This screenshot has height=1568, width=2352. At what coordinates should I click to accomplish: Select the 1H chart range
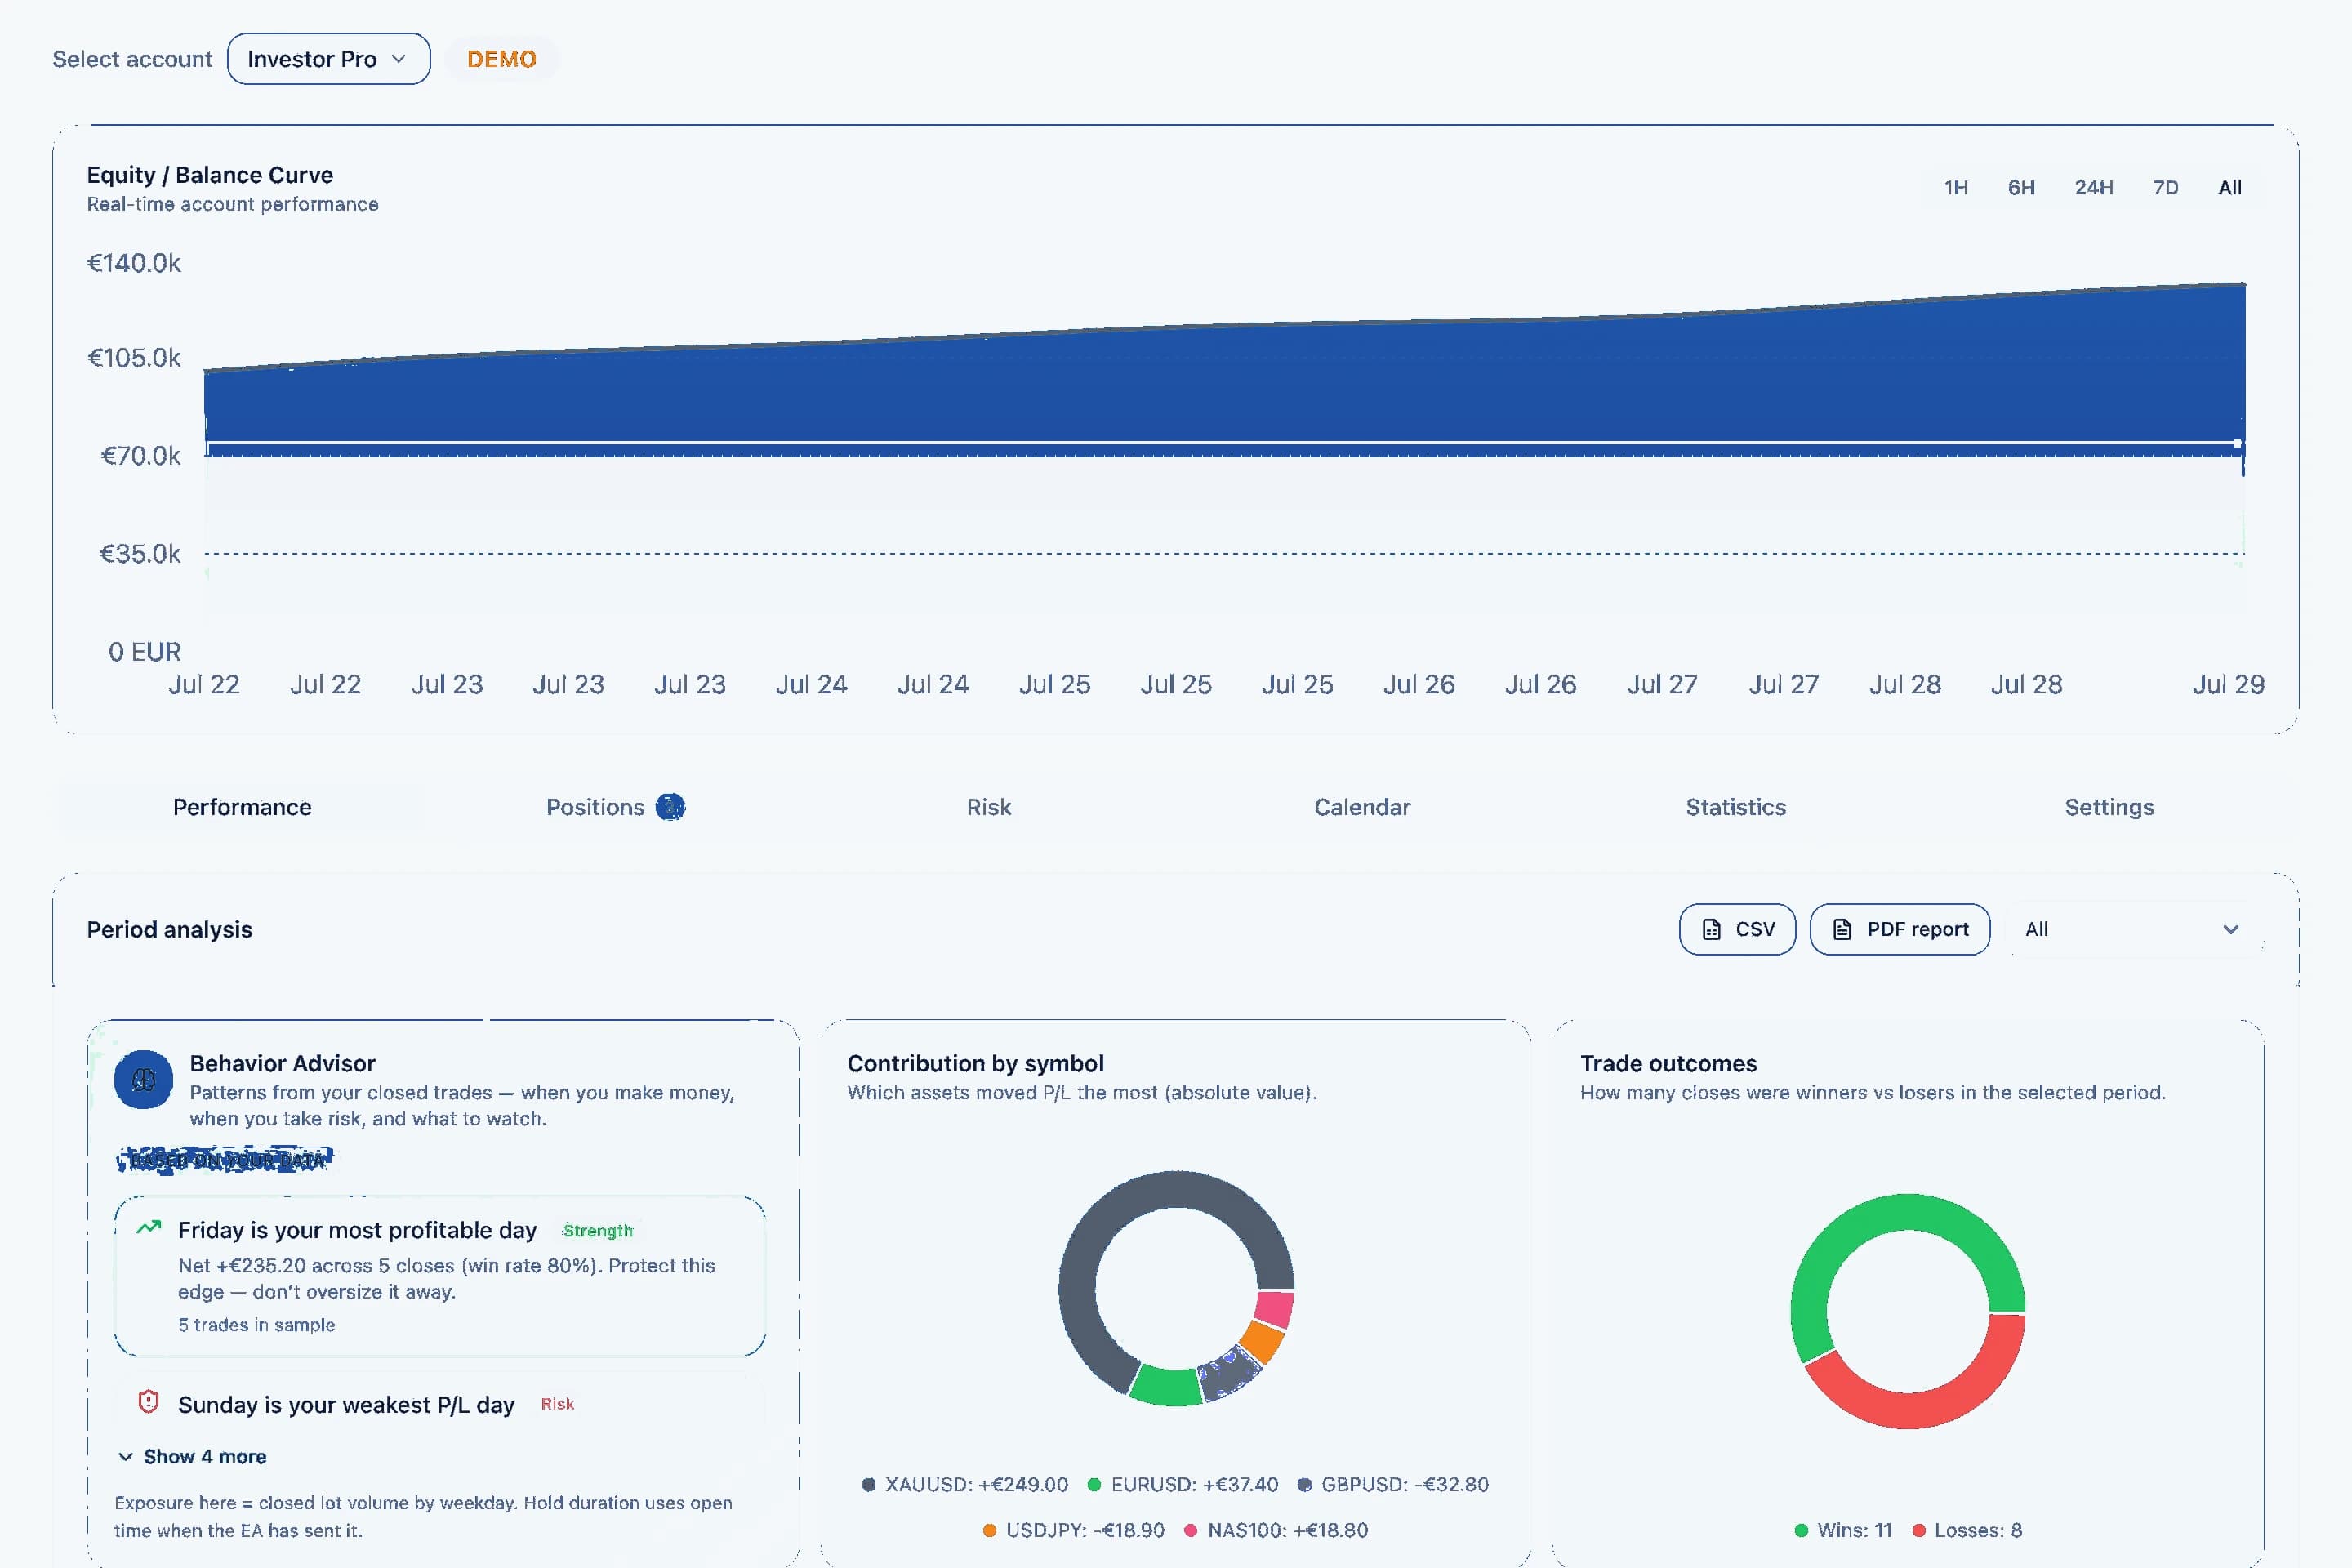click(1955, 188)
